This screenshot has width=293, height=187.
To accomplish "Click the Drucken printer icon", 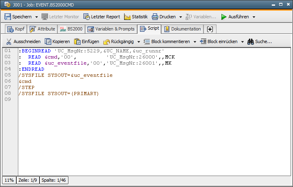I will click(x=155, y=17).
